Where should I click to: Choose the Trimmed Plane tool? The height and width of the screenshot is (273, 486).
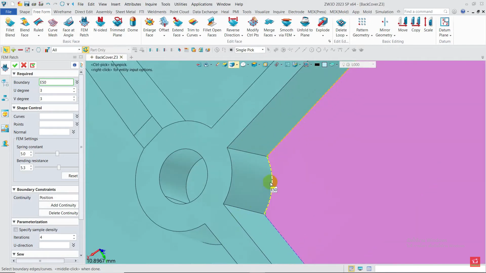[117, 27]
